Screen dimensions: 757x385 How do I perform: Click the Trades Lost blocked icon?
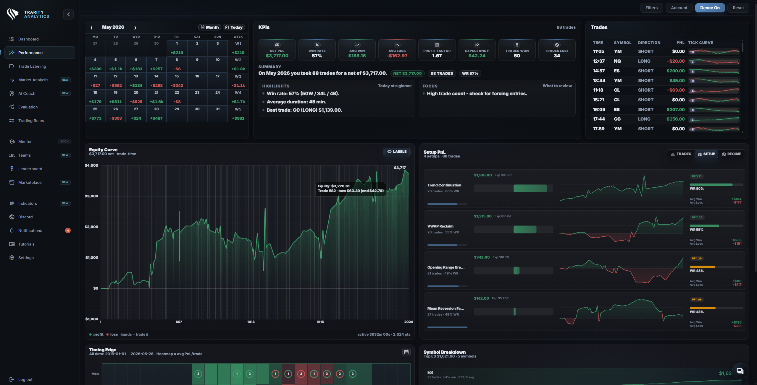pos(557,45)
